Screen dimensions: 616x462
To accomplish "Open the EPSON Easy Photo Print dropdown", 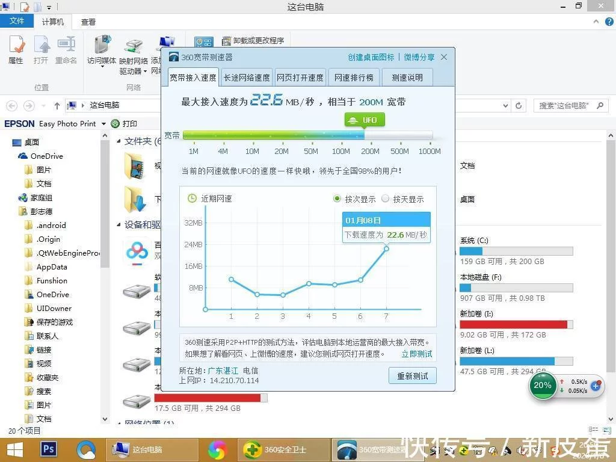I will (103, 124).
